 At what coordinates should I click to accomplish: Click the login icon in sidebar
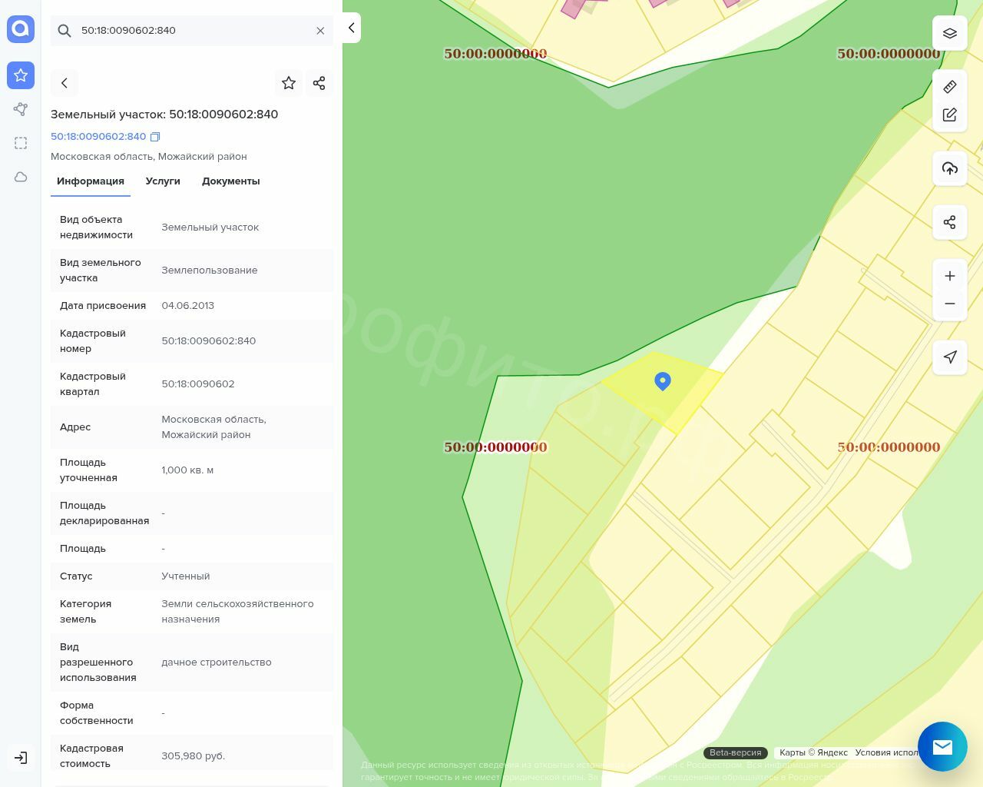coord(21,758)
